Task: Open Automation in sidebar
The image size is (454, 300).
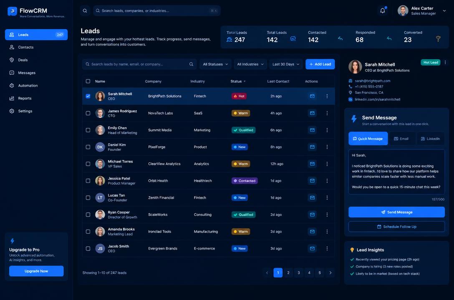Action: coord(36,85)
